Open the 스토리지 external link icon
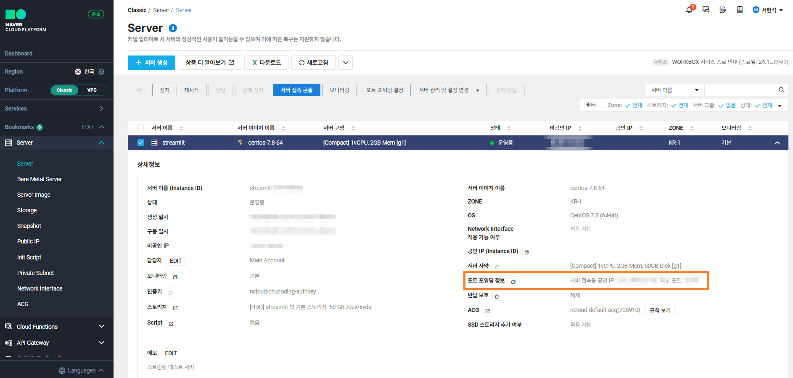The image size is (793, 378). point(175,308)
